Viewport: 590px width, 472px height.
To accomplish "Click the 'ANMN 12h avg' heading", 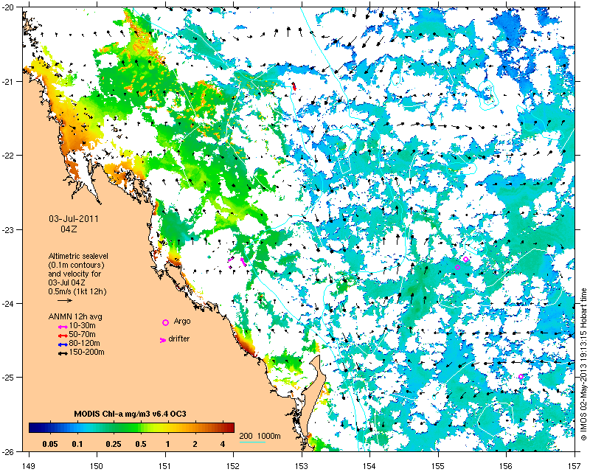I will [x=75, y=316].
